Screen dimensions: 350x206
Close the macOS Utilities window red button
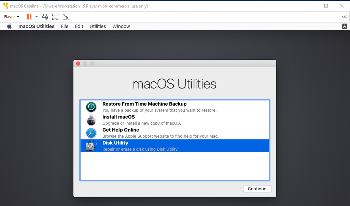(78, 64)
